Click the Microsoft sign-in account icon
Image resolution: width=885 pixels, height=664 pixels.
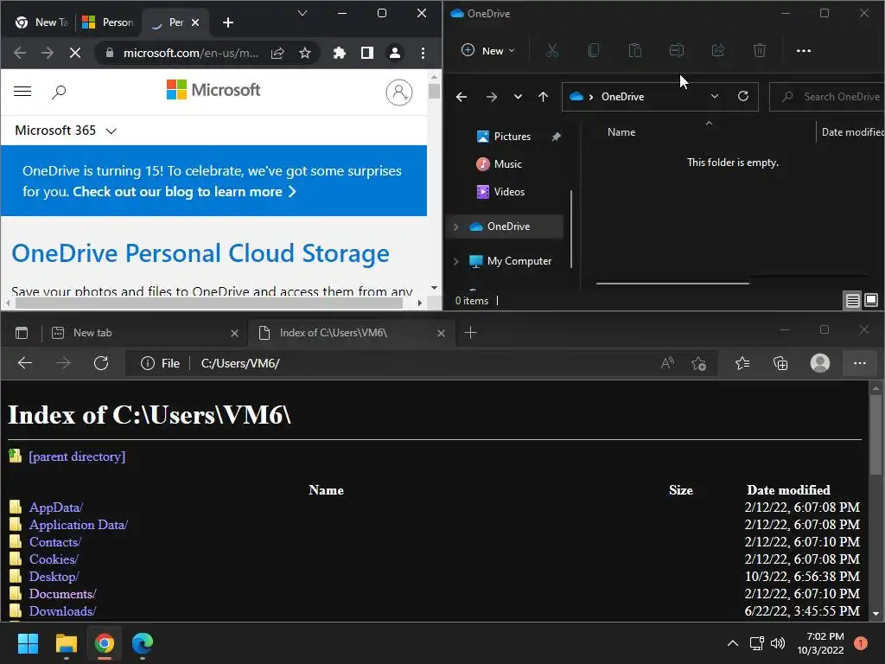tap(399, 92)
